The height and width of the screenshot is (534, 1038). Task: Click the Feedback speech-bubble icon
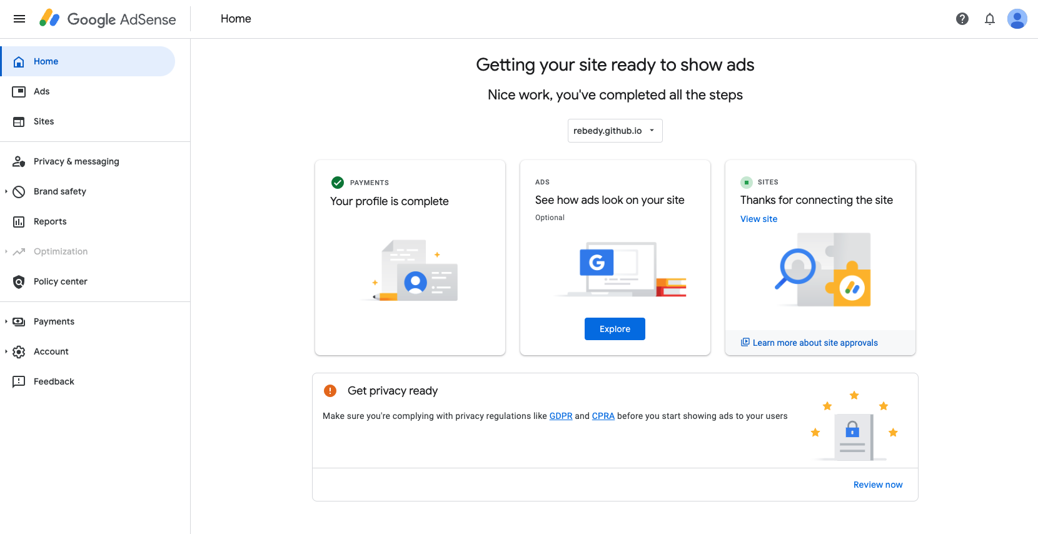pos(19,381)
